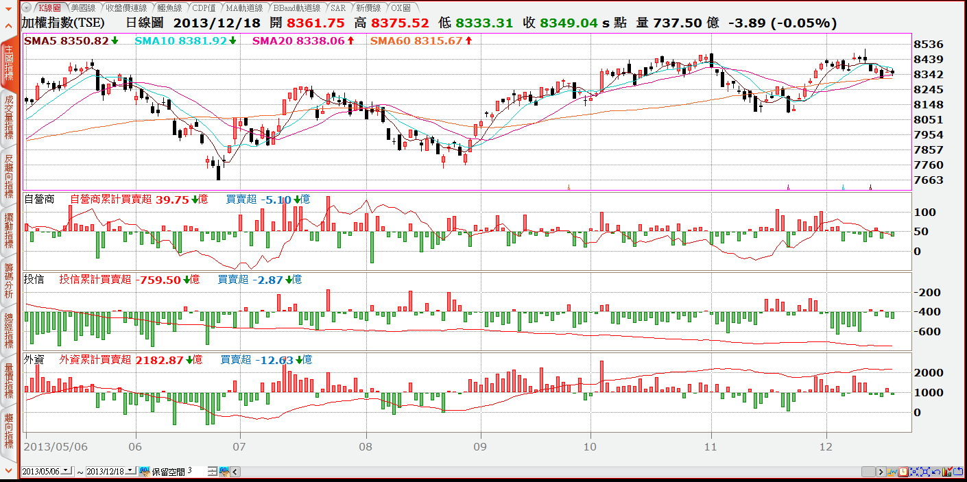Click the 買賣超 -2.87 value in 投信 panel
967x482 pixels.
[259, 280]
